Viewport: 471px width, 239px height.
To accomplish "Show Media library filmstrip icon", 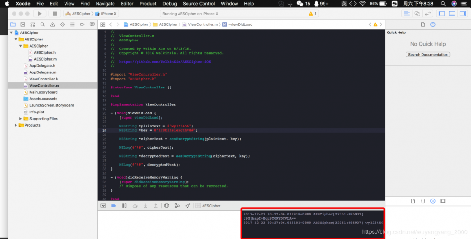I will pos(443,201).
